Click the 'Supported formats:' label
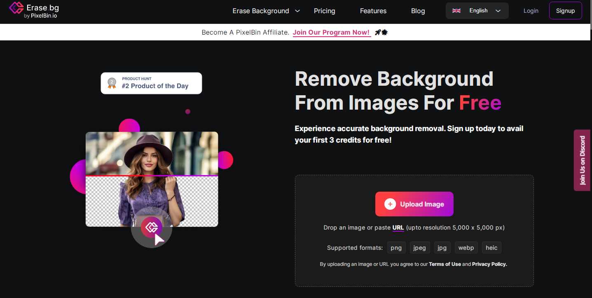This screenshot has width=592, height=298. tap(355, 248)
